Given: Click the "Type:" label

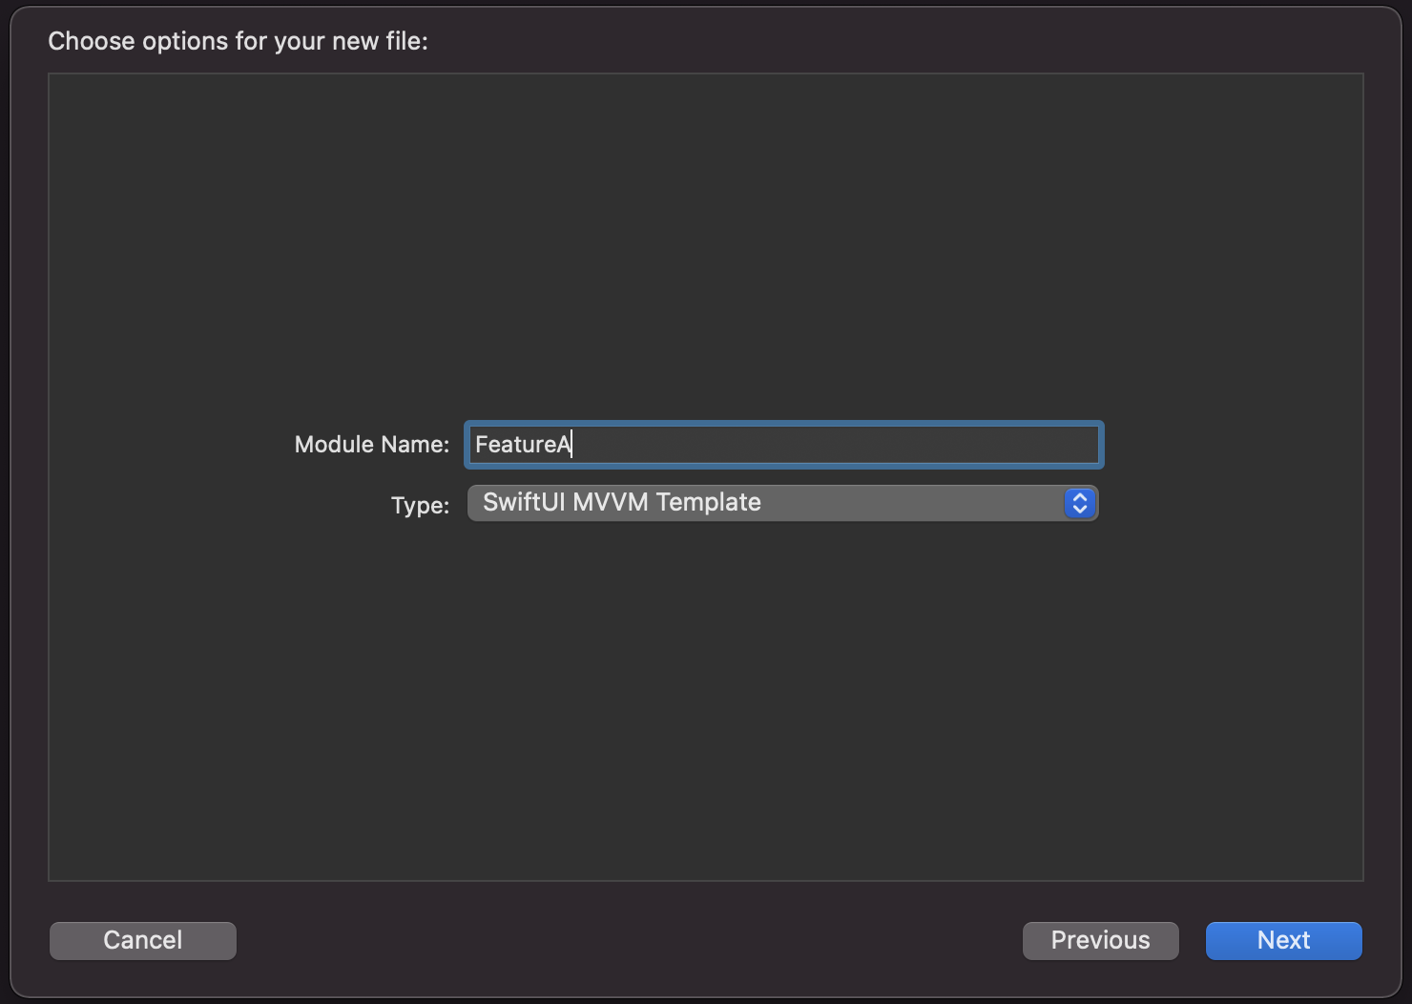Looking at the screenshot, I should [420, 505].
